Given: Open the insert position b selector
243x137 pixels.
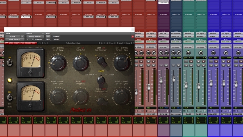Looking at the screenshot, I should (x=23, y=36).
